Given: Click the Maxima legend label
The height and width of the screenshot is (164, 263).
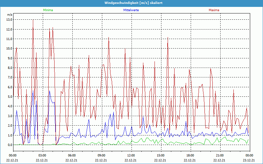Looking at the screenshot, I should tap(214, 10).
